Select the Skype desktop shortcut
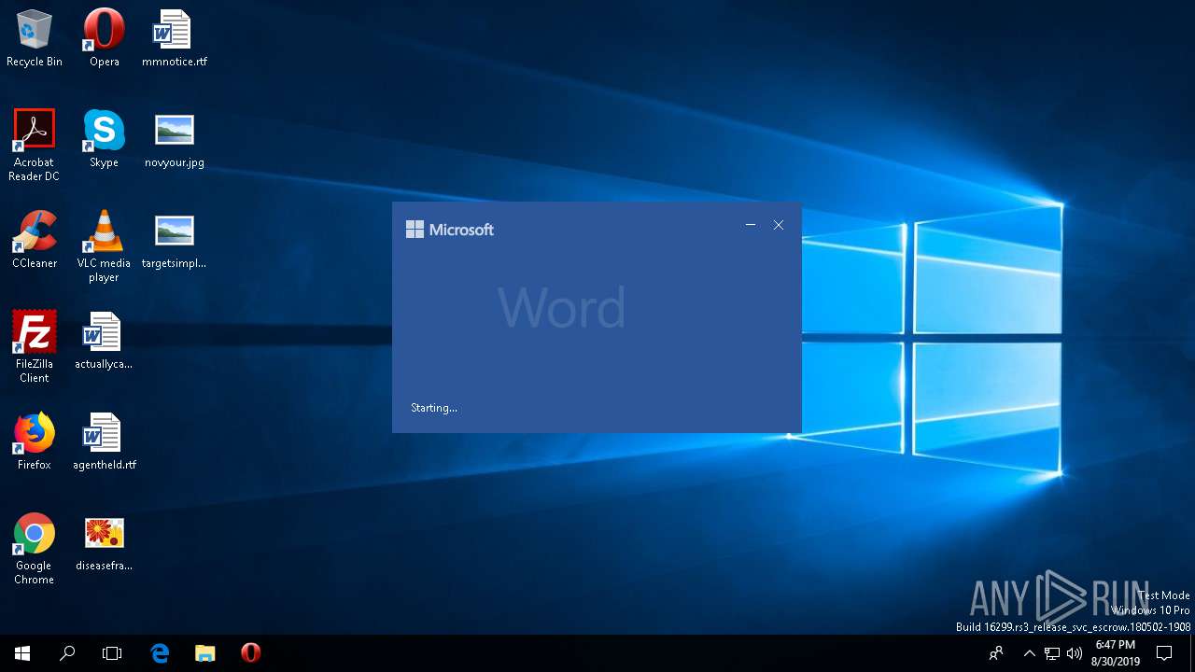1195x672 pixels. pyautogui.click(x=104, y=139)
